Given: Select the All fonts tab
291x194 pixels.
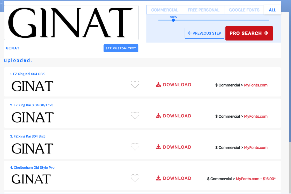Looking at the screenshot, I should coord(272,10).
